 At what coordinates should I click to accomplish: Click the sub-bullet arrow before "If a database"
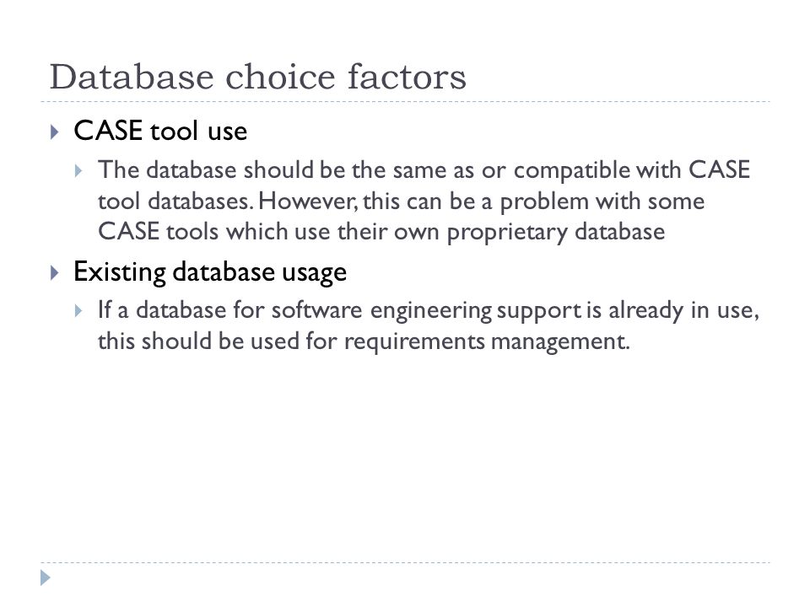tap(78, 311)
